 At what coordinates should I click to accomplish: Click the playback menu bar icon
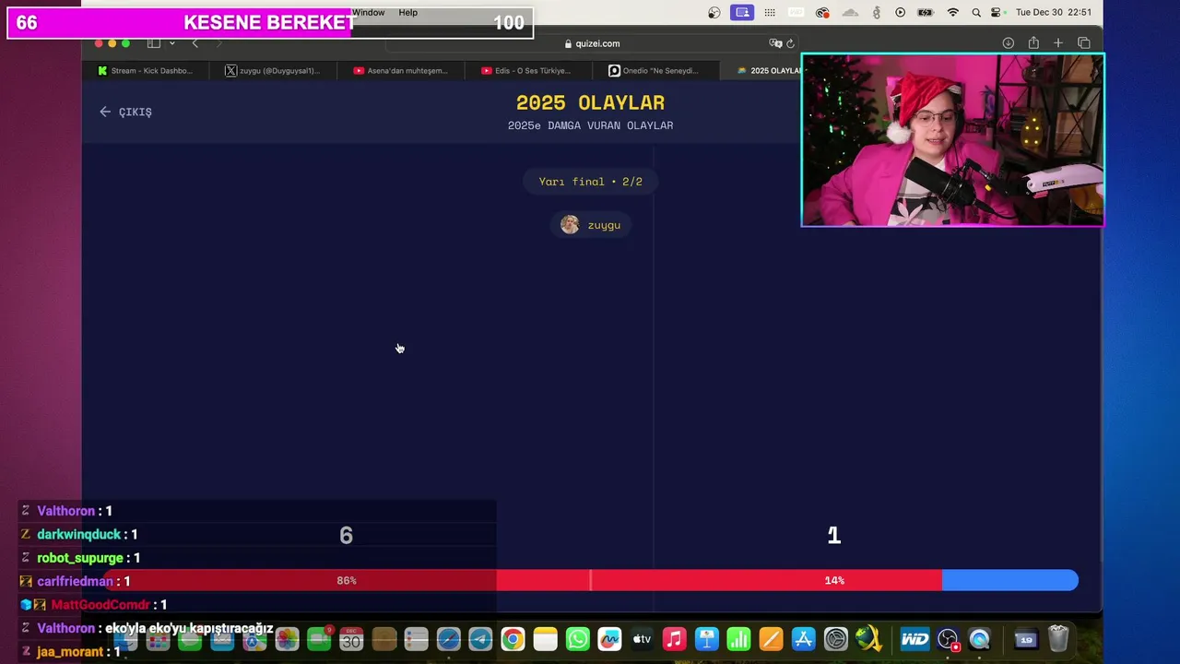click(901, 13)
